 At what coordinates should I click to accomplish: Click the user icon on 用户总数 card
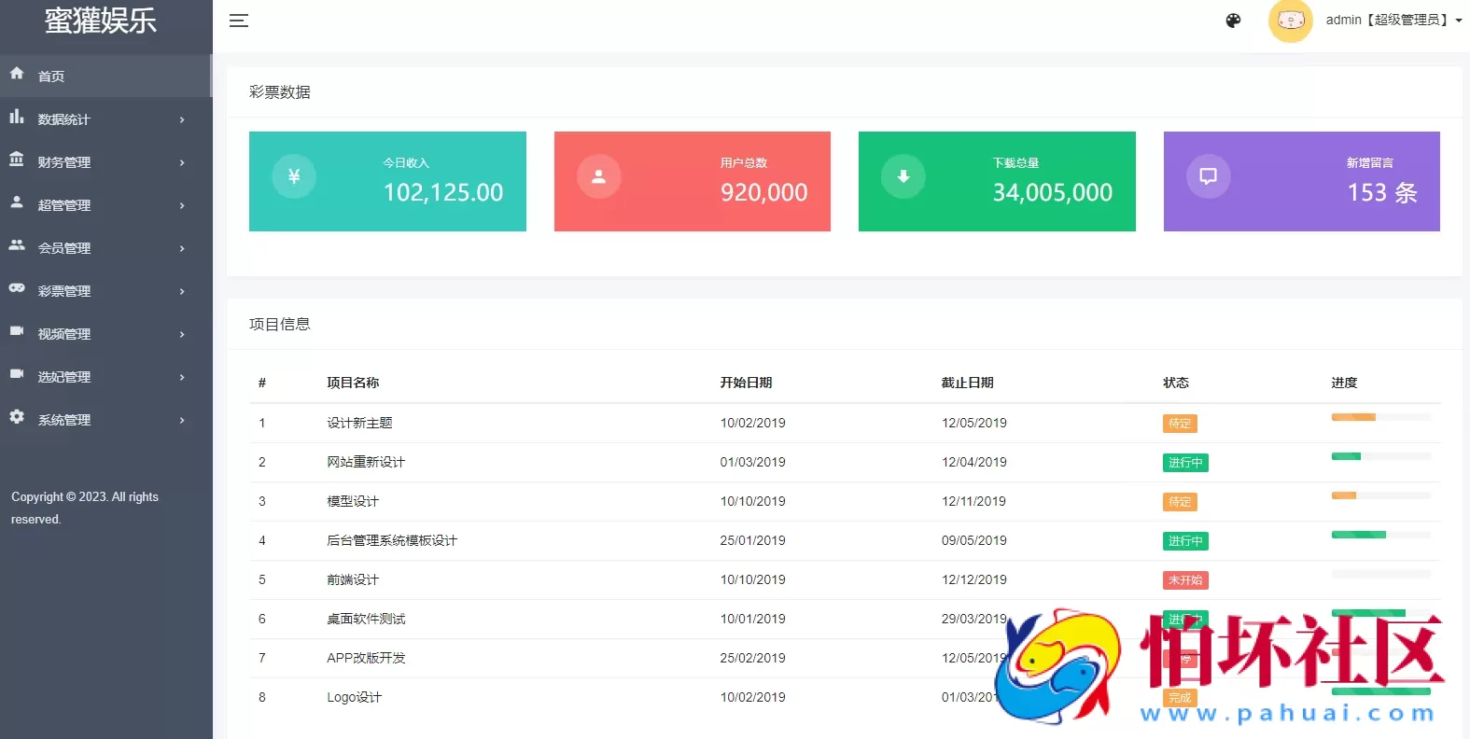(x=599, y=176)
